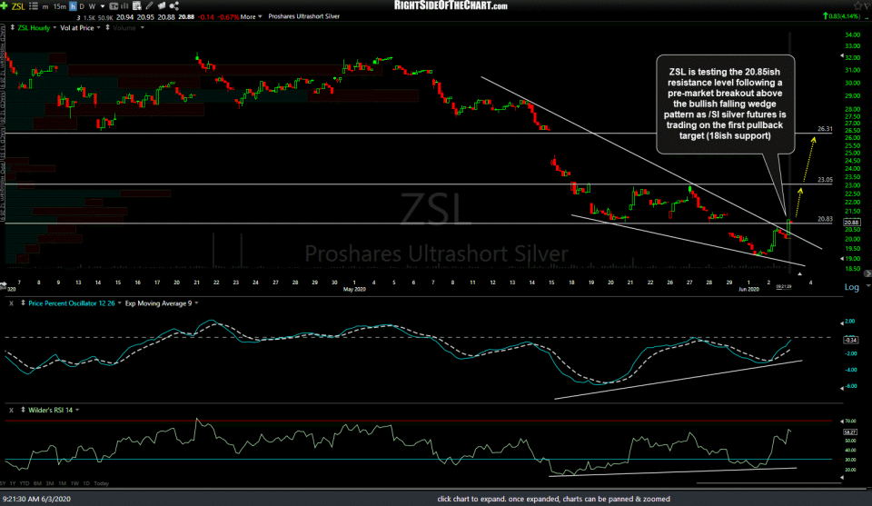The width and height of the screenshot is (872, 506).
Task: Select the pencil drawing tools icon
Action: [x=149, y=6]
